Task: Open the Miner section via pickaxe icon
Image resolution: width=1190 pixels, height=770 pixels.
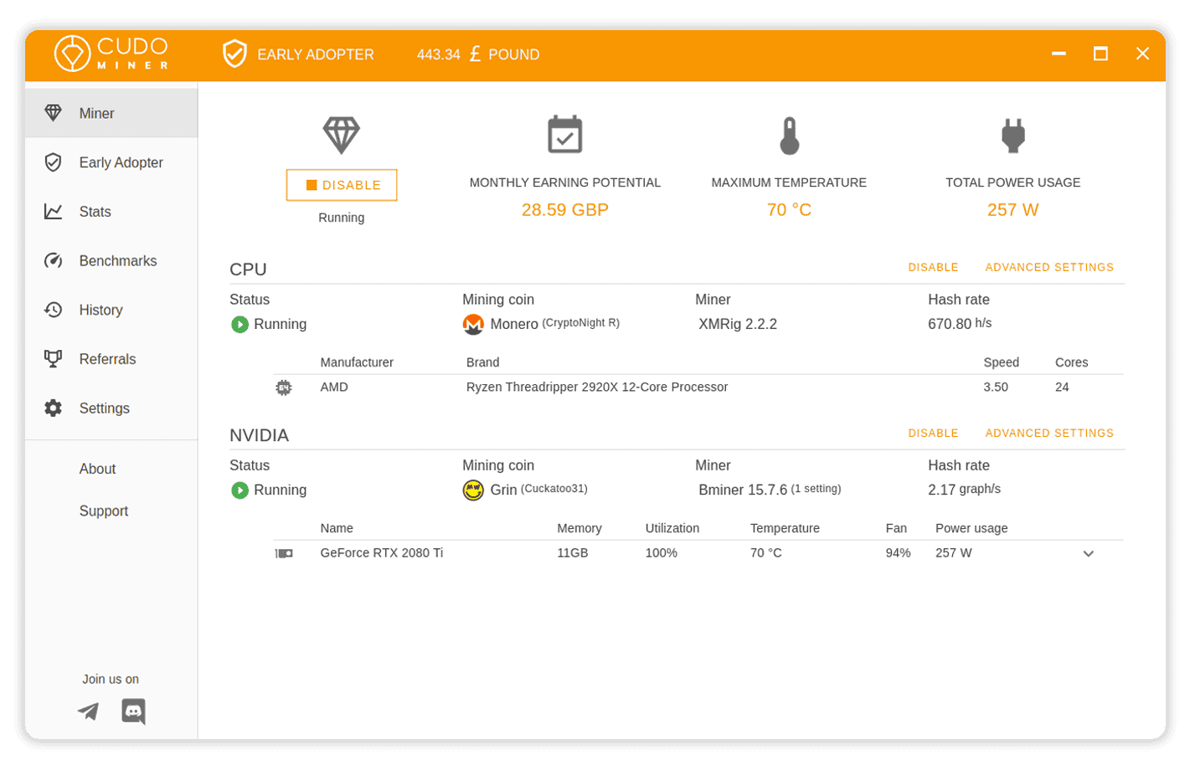Action: 54,112
